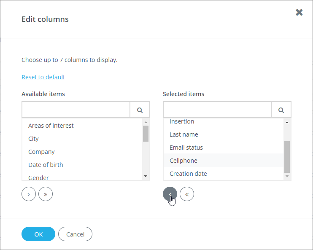
Task: Click the Selected items search magnifier icon
Action: [281, 110]
